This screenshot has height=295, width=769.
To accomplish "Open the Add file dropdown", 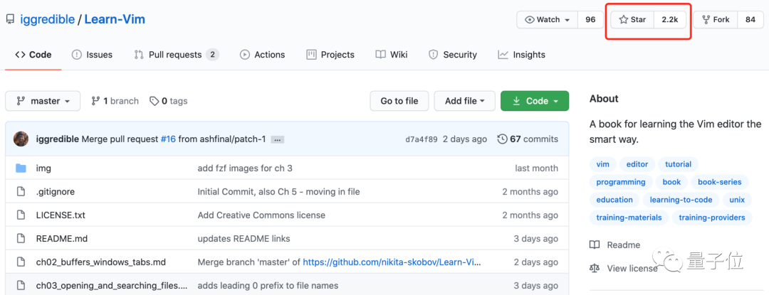I will coord(464,101).
